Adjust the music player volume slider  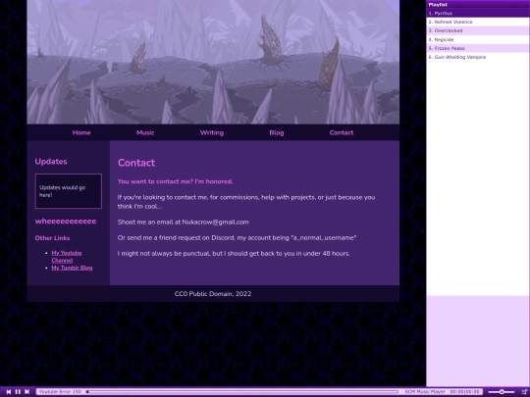point(502,391)
